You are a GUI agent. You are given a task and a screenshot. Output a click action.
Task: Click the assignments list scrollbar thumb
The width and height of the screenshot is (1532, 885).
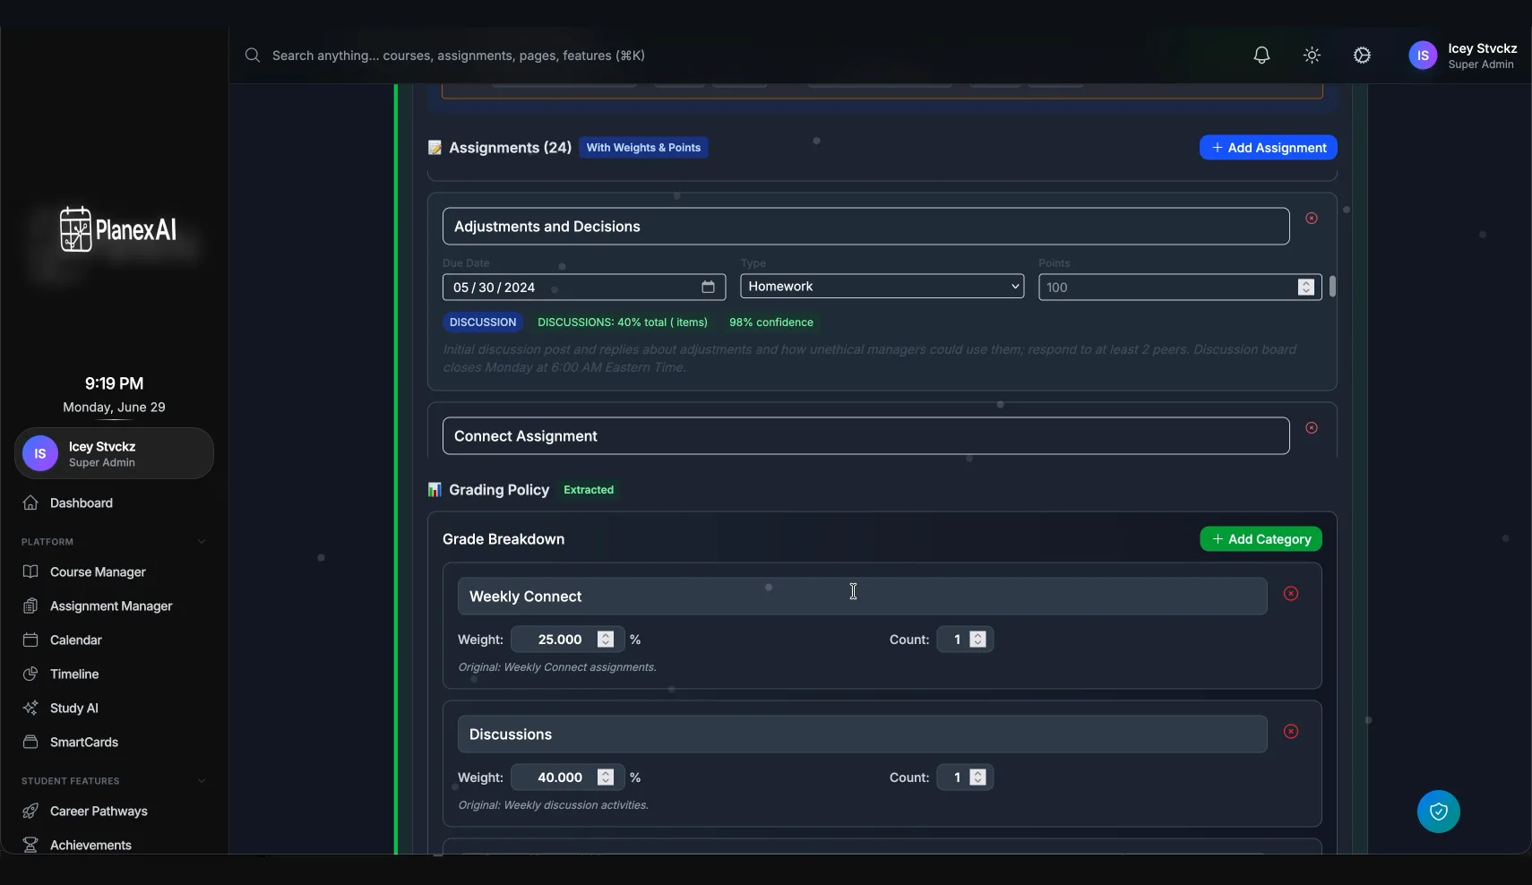[1333, 287]
